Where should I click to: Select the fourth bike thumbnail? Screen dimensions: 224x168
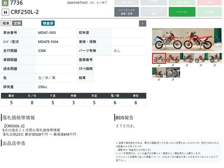pyautogui.click(x=201, y=58)
